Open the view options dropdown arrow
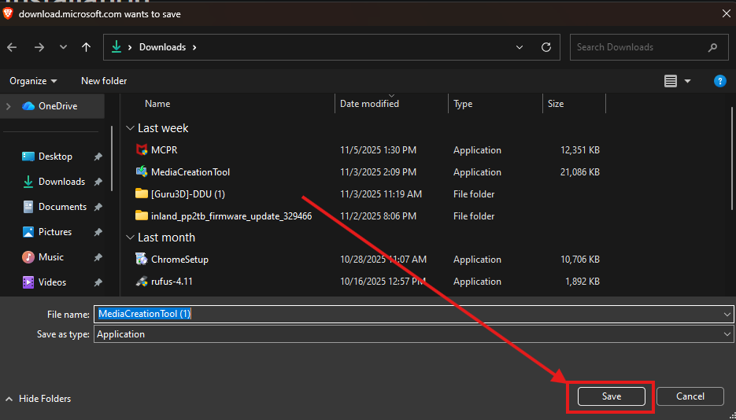 point(688,81)
